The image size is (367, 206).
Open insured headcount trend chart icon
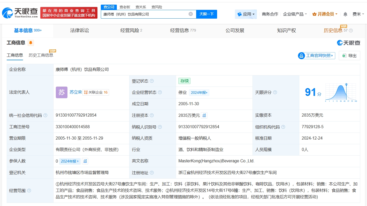[85, 161]
